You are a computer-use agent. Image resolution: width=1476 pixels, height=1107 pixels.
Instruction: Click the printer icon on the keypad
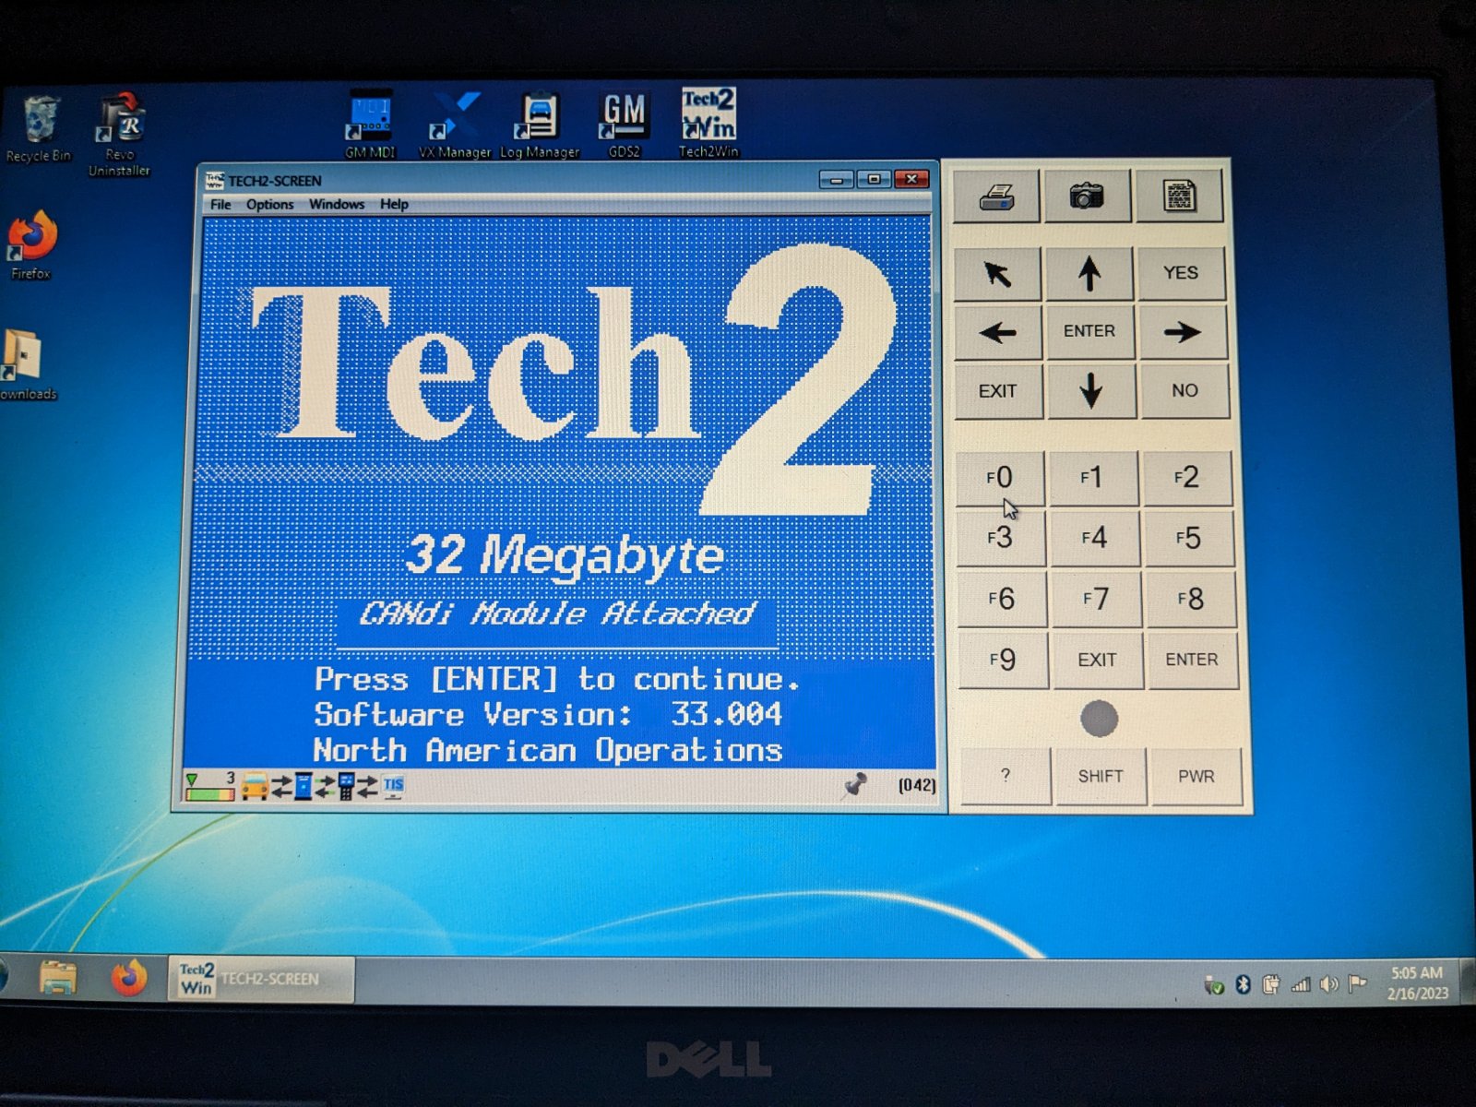pos(996,196)
